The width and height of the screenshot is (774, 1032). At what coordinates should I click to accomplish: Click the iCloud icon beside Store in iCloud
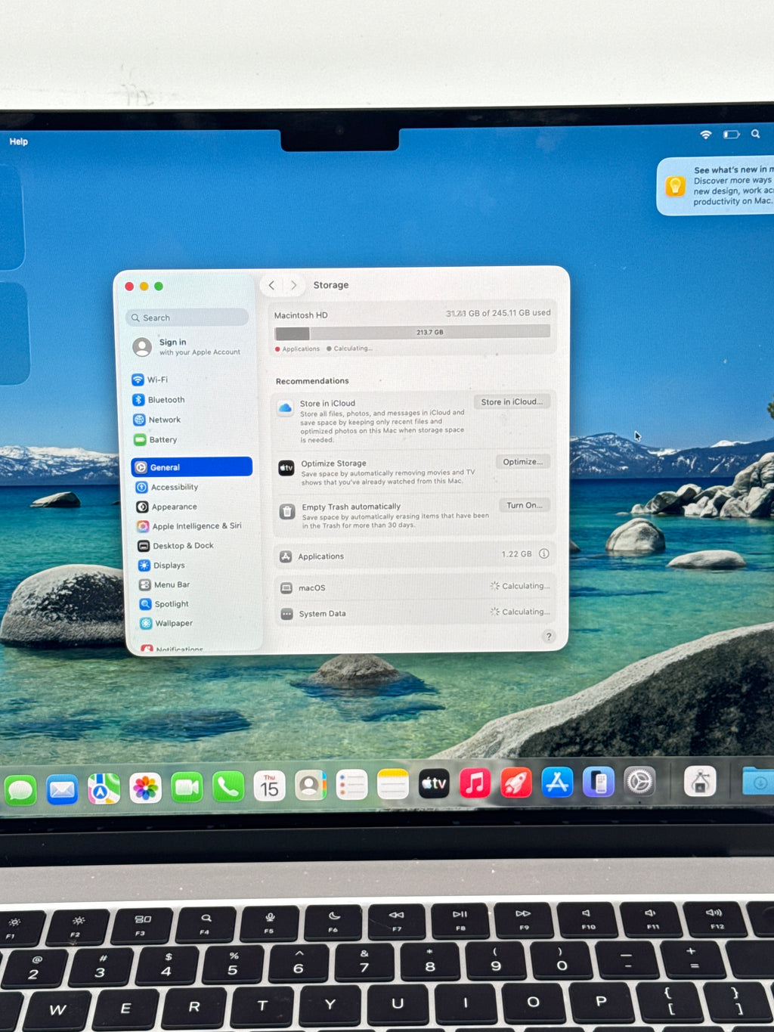point(285,408)
